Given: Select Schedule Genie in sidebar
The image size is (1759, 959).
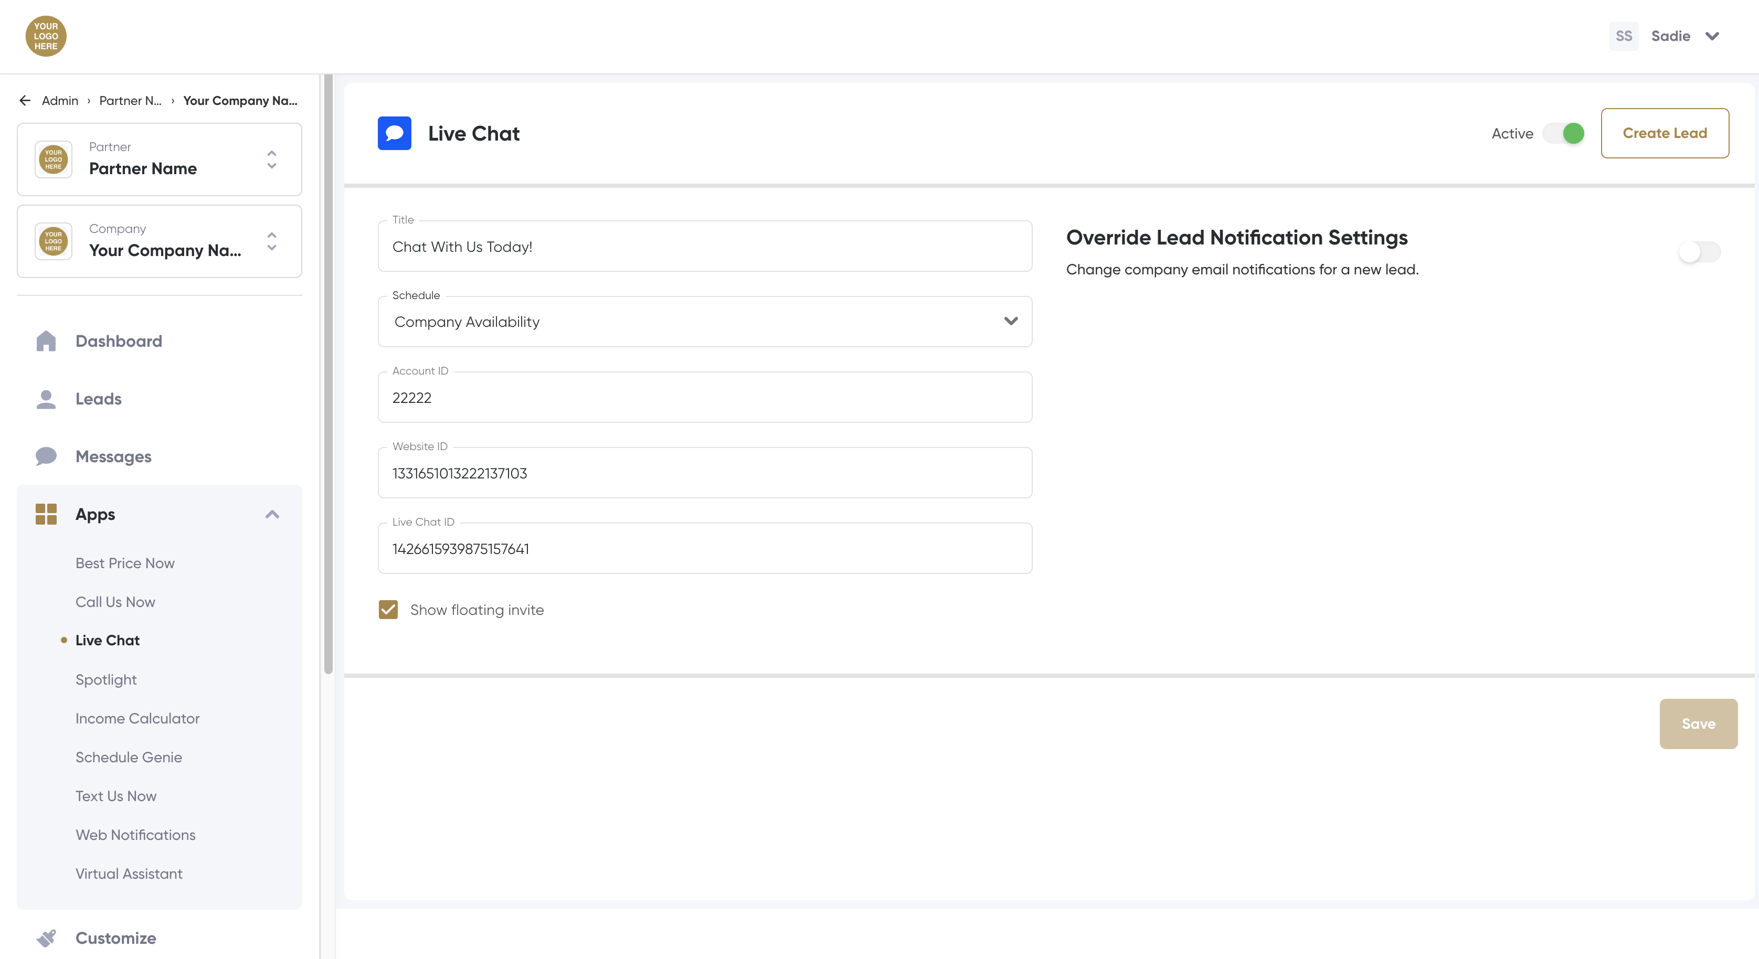Looking at the screenshot, I should click(x=129, y=757).
